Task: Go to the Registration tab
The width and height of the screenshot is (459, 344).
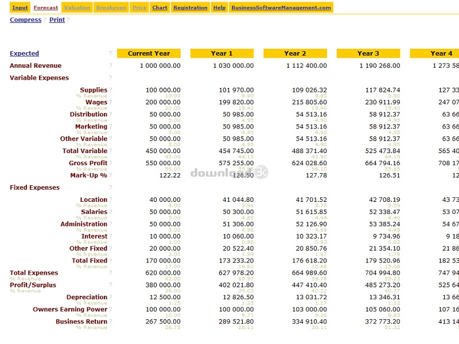Action: (x=190, y=7)
